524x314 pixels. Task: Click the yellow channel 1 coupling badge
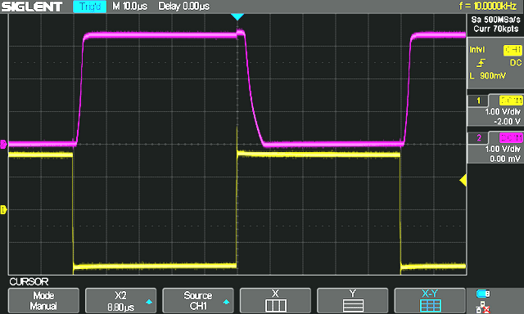coord(511,101)
